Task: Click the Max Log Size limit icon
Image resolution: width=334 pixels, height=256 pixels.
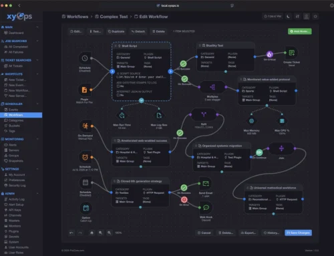Action: tap(159, 116)
